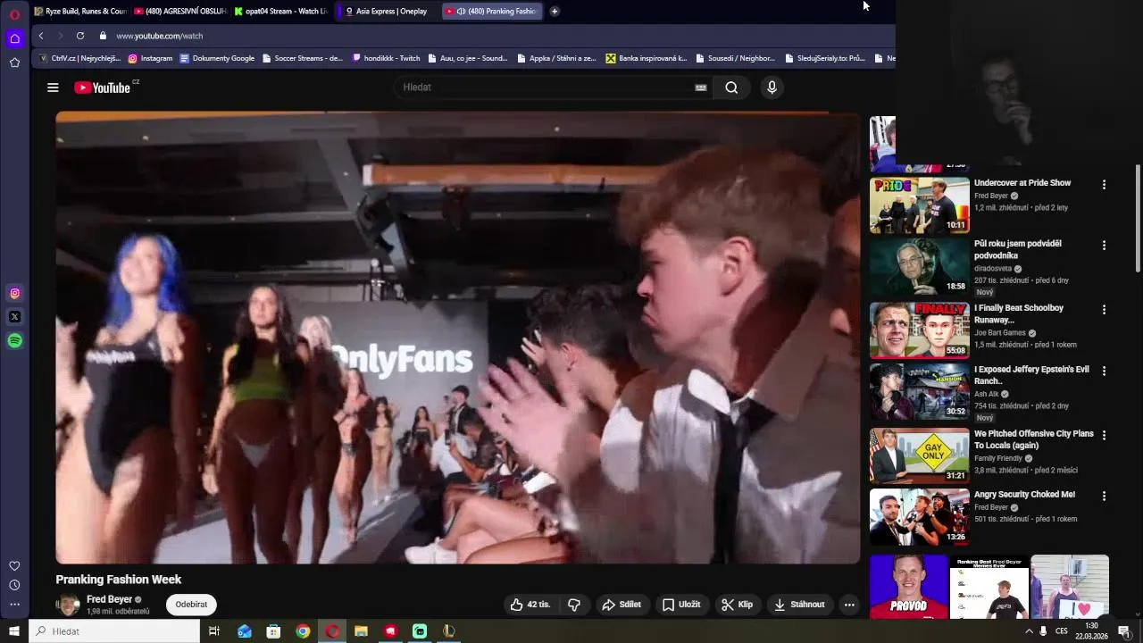
Task: Subscribe using the Odebírat button
Action: pos(191,605)
